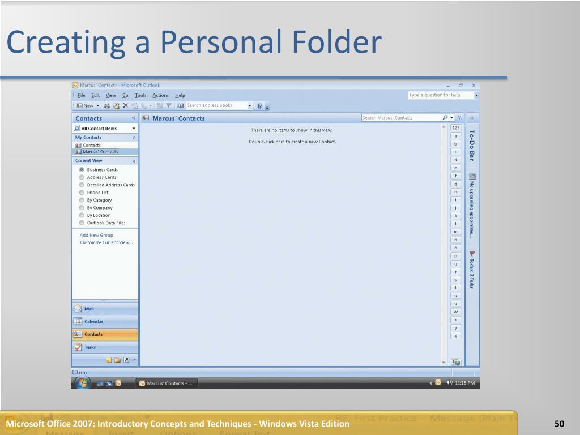This screenshot has width=580, height=435.
Task: Click Marcus' Contacts taskbar button
Action: (167, 383)
